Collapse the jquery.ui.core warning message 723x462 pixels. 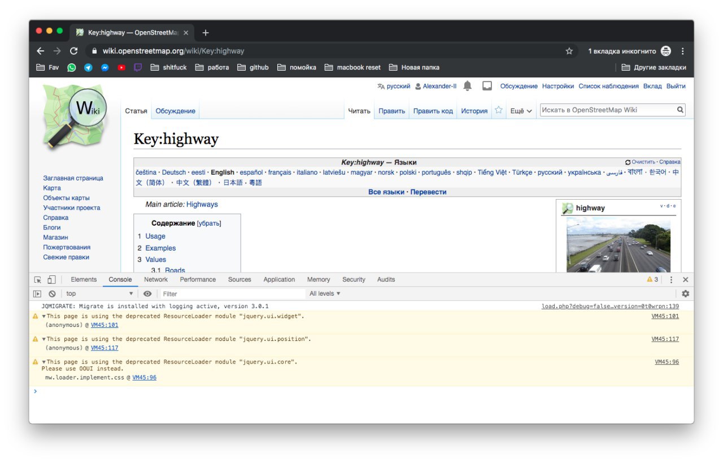(44, 361)
